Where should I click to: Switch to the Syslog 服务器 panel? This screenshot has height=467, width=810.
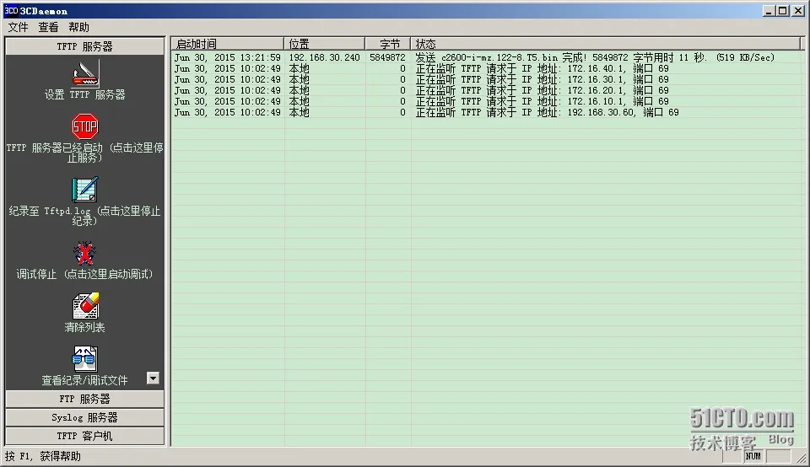(84, 417)
